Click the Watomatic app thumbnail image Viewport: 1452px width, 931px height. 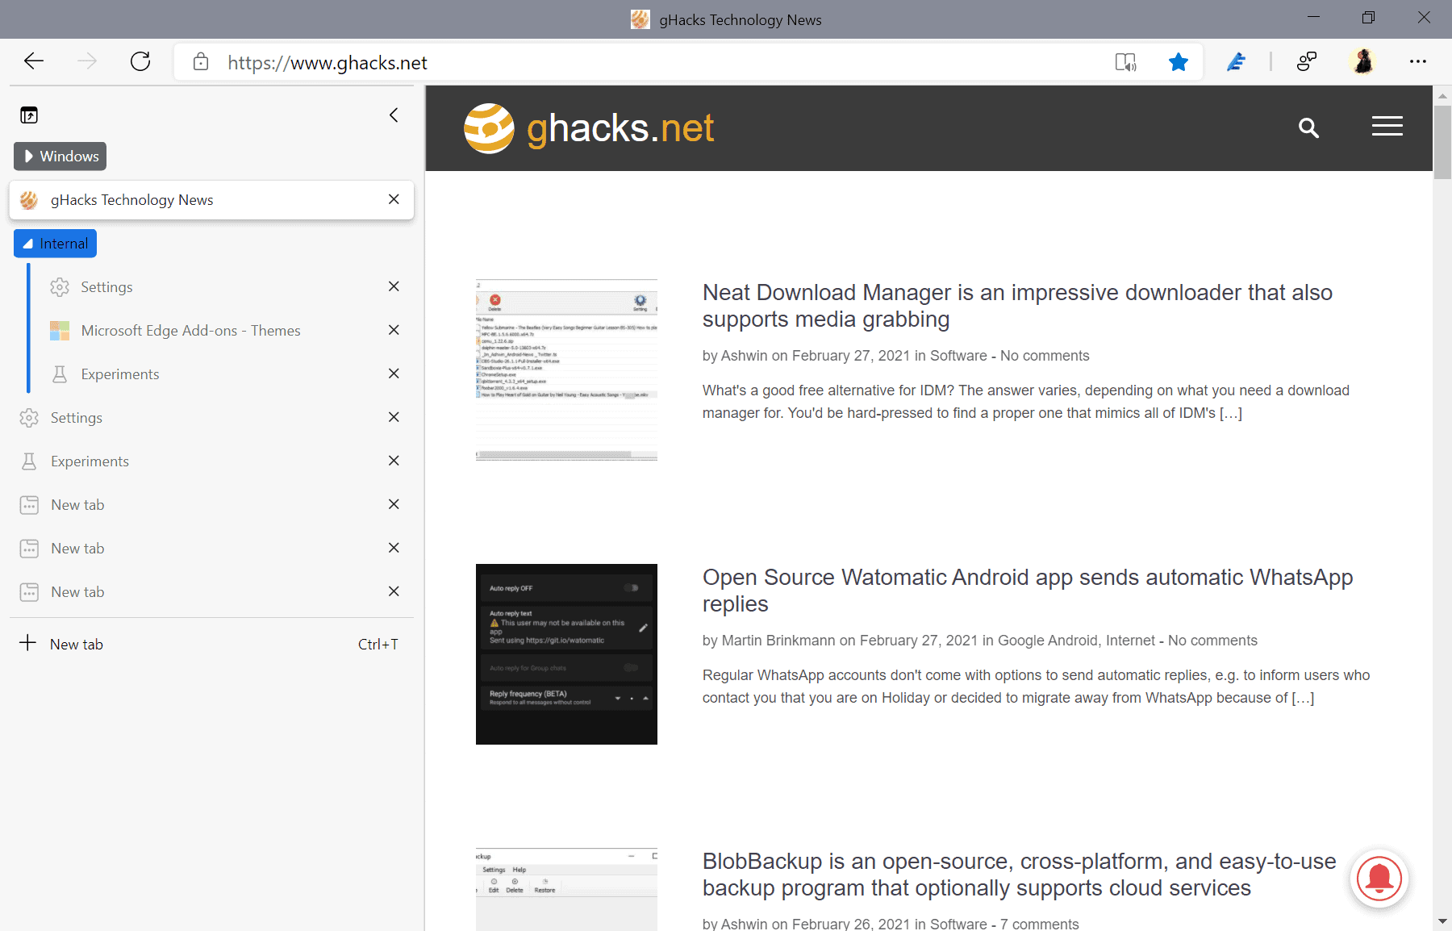click(x=565, y=653)
